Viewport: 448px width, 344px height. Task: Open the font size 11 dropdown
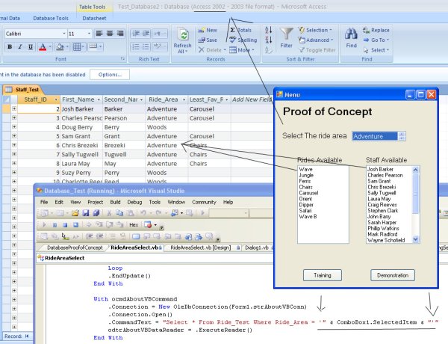[x=89, y=34]
